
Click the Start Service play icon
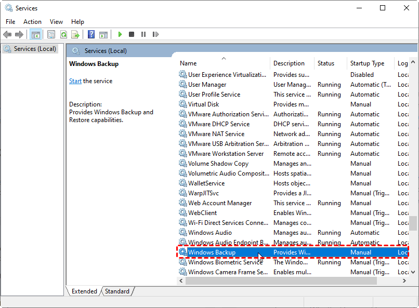point(120,35)
